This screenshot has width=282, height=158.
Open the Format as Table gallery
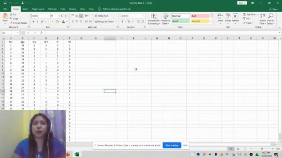165,19
